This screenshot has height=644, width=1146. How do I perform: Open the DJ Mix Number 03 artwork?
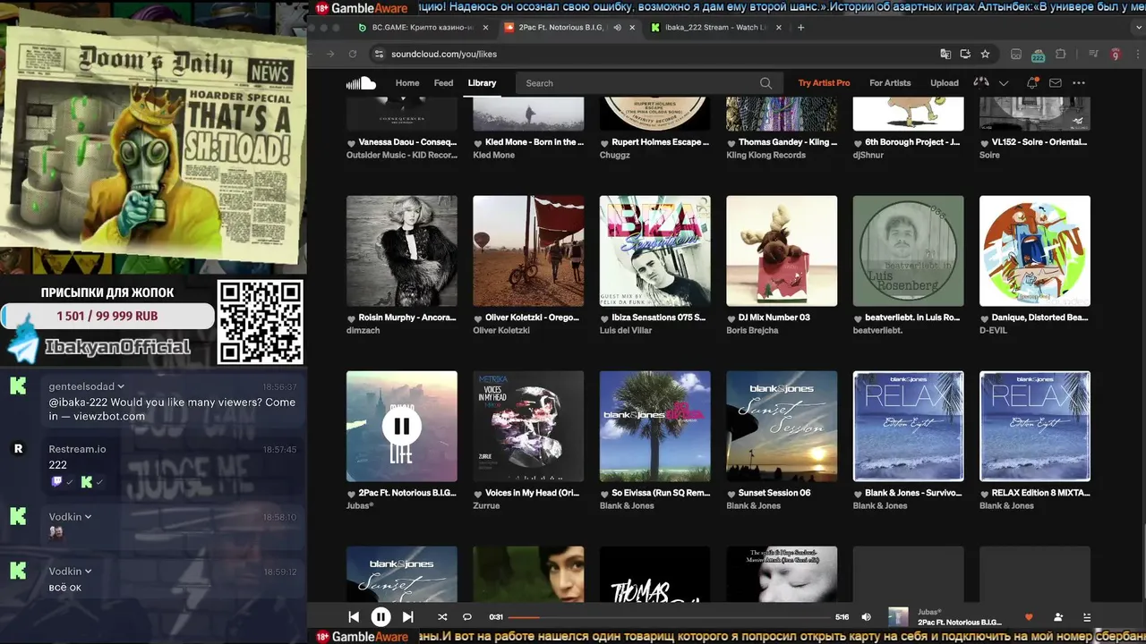pyautogui.click(x=782, y=251)
